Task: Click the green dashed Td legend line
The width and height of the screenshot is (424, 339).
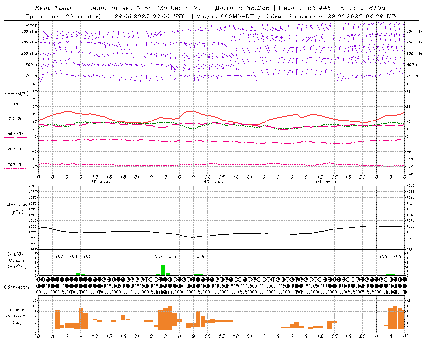Action: 15,122
